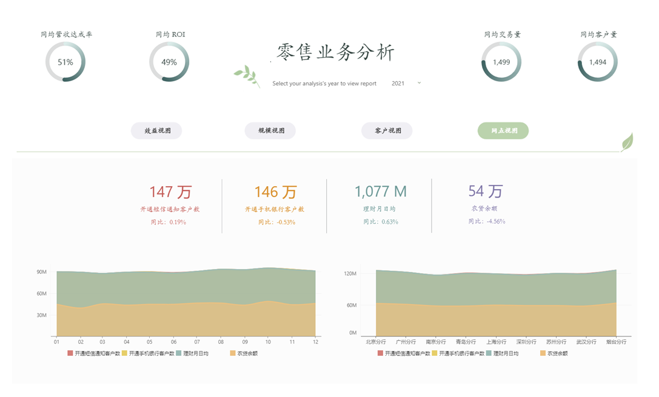Click the 网均交易量 1,499 donut gauge
Viewport: 659px width, 397px height.
tap(501, 62)
